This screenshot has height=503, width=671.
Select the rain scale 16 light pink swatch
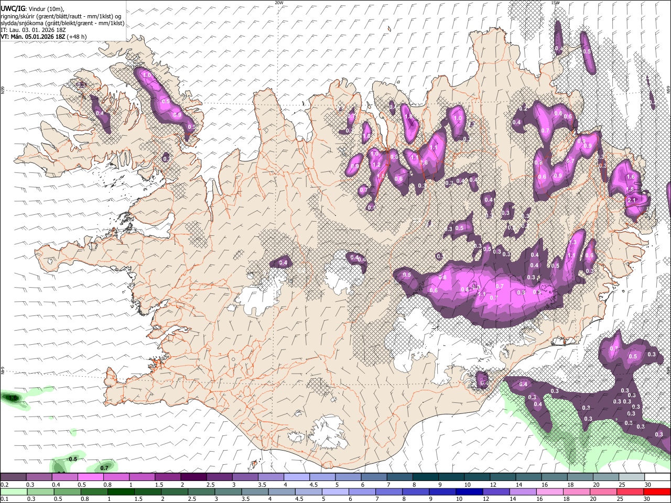(549, 491)
